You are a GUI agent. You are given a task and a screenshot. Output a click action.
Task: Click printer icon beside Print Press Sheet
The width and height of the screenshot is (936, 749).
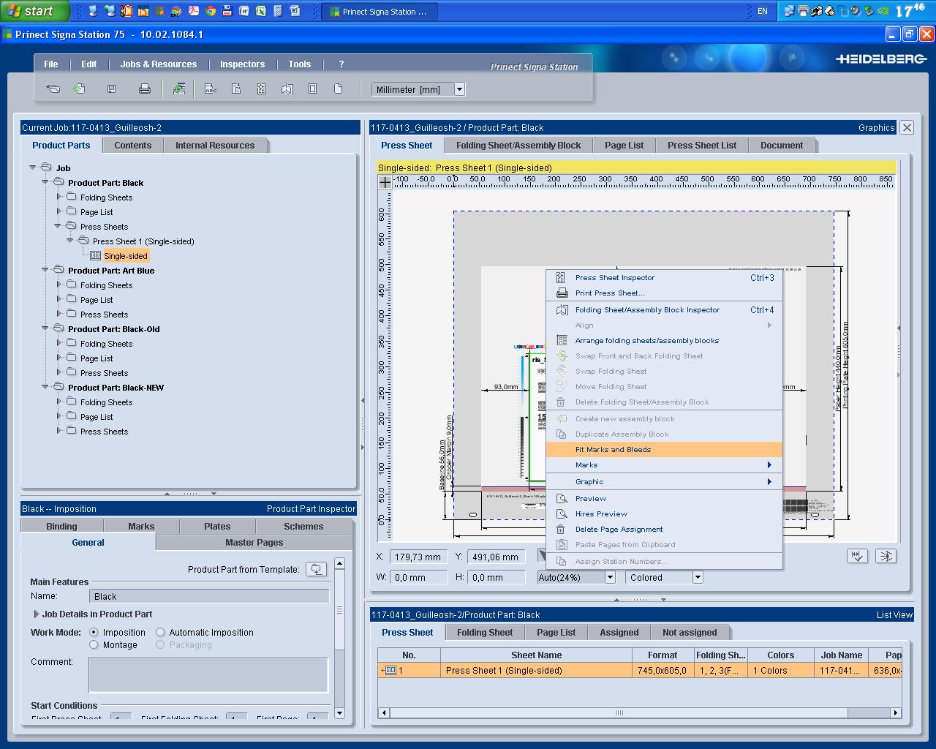(562, 293)
